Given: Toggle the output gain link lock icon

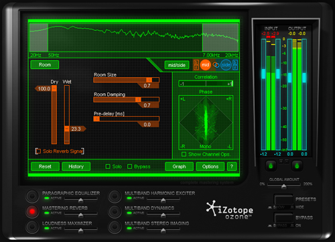Looking at the screenshot, I should pyautogui.click(x=297, y=166).
